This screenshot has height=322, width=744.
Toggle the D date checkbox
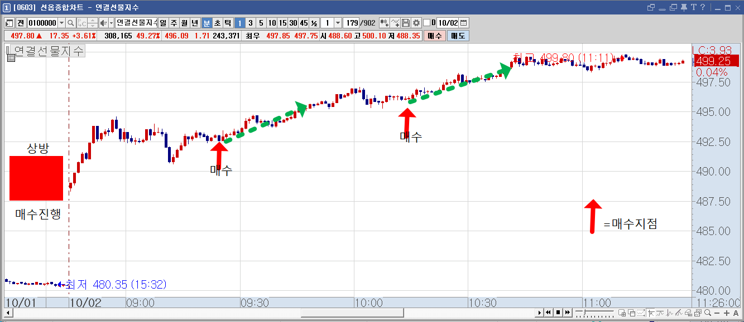pos(426,23)
